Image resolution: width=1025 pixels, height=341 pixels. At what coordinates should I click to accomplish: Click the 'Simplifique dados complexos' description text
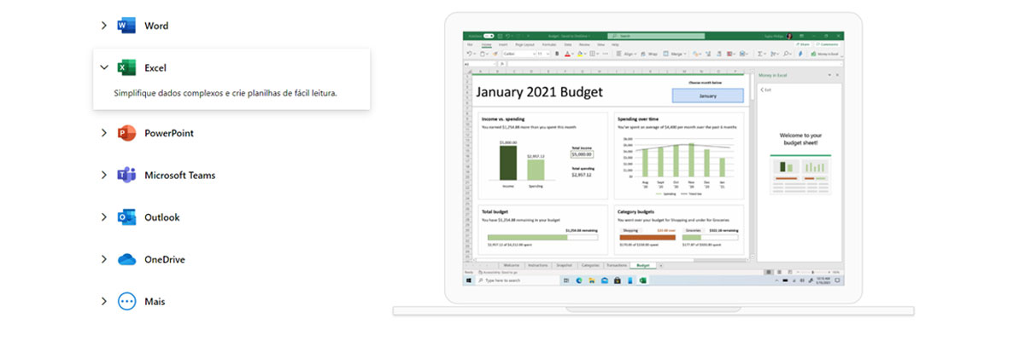point(225,93)
